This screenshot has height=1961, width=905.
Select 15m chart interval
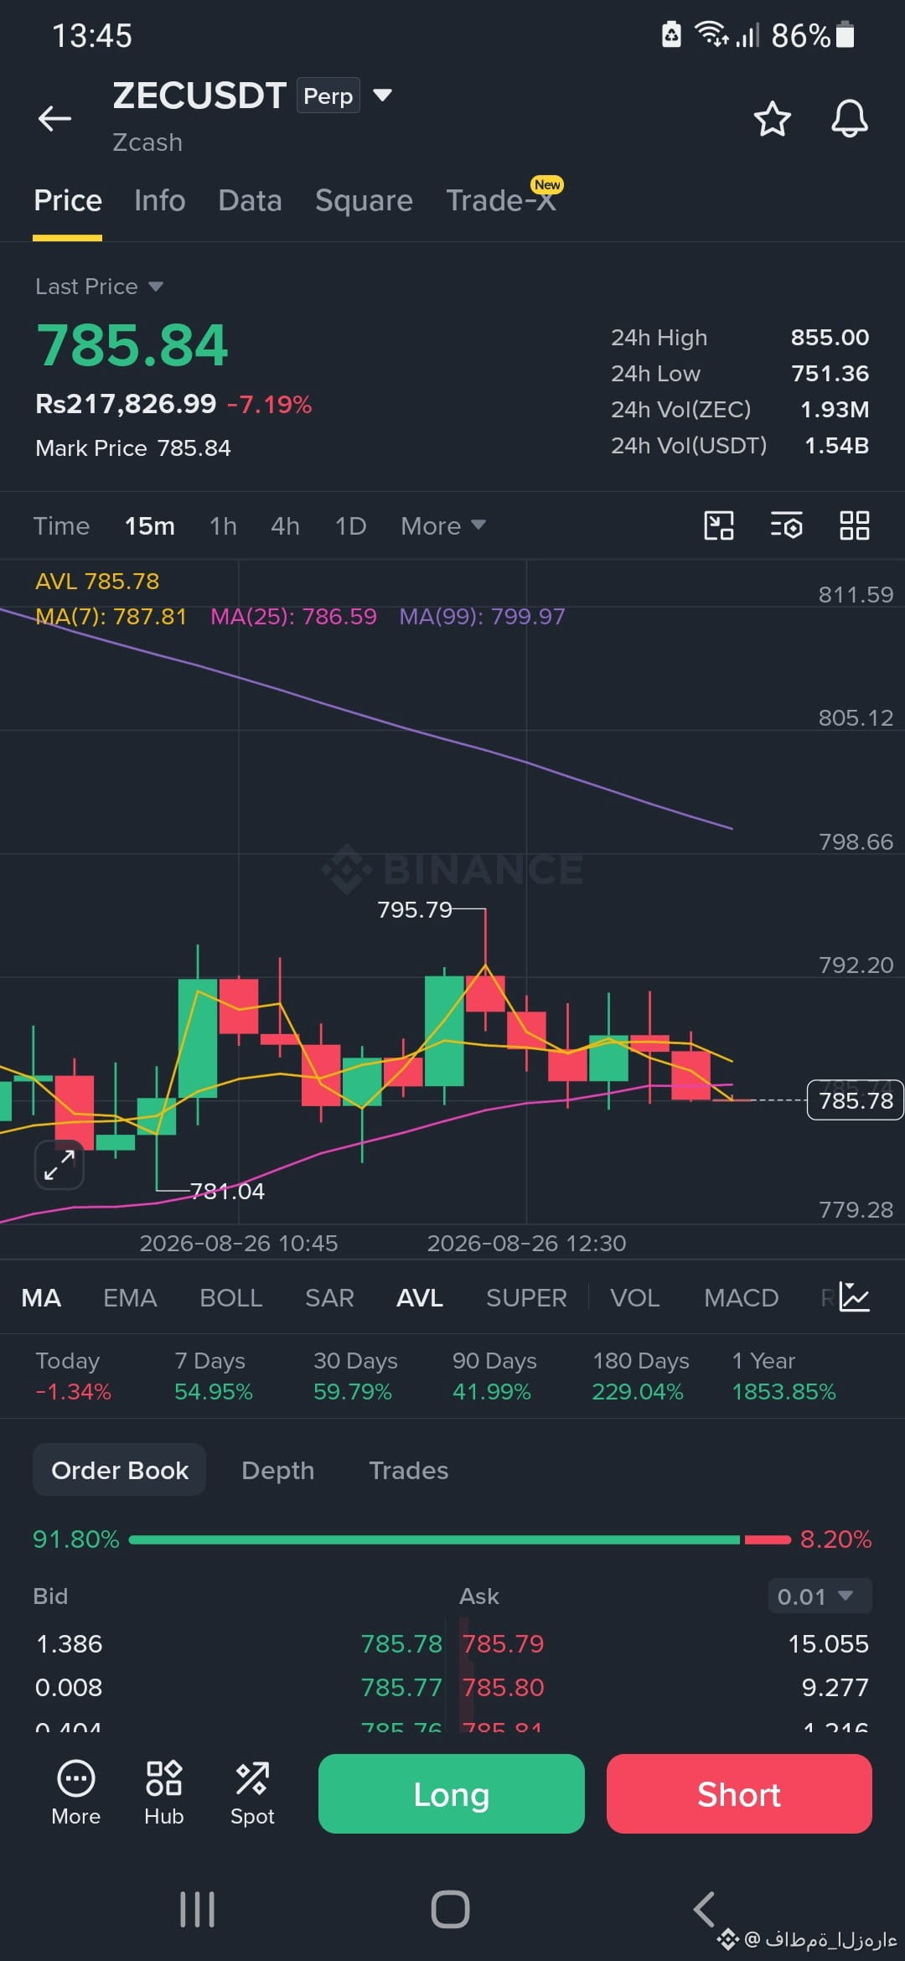point(150,525)
